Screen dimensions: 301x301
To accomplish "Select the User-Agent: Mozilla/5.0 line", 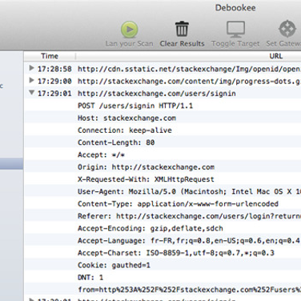I will [189, 192].
